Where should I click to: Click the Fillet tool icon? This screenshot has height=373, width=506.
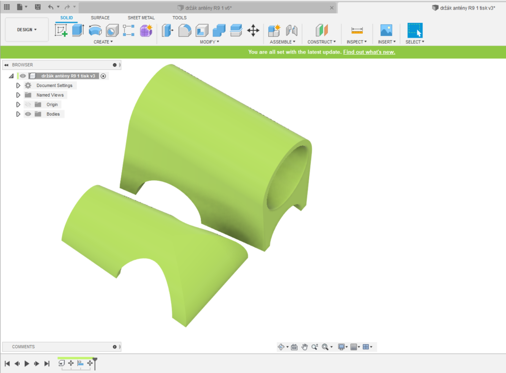(x=185, y=30)
